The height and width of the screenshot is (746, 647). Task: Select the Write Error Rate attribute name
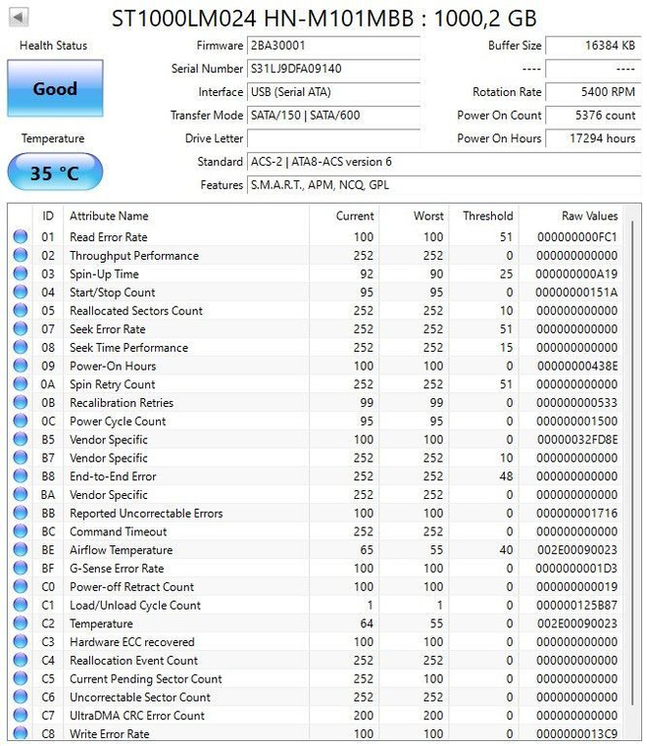coord(110,734)
